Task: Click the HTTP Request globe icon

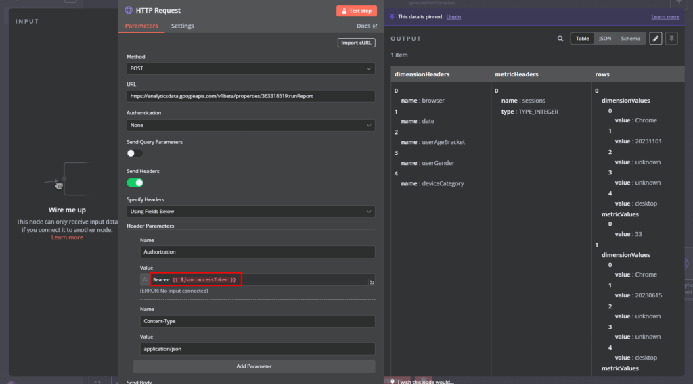Action: pos(129,10)
